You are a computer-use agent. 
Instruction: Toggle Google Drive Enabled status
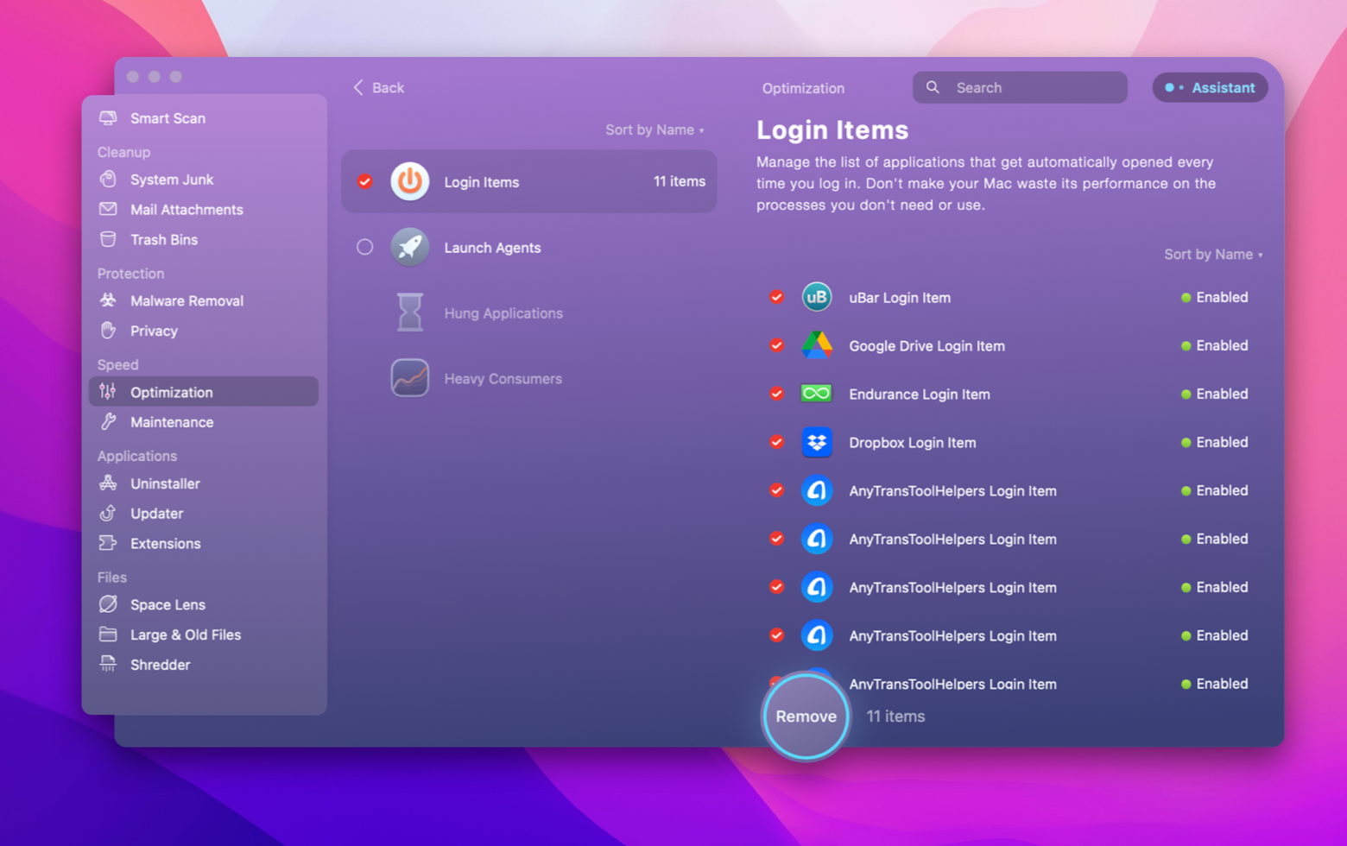1214,345
